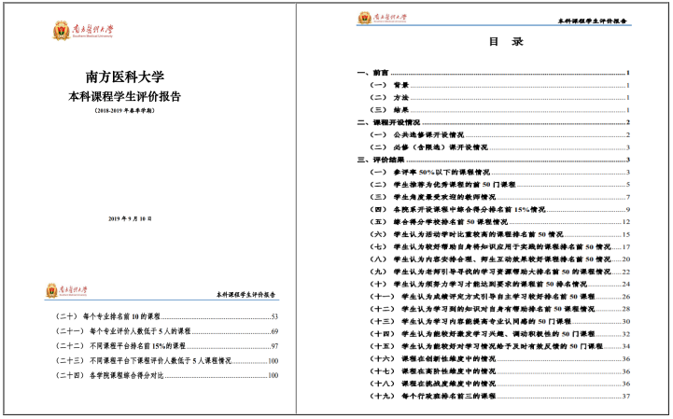Screen dimensions: 673x419
Task: Click the semester note '(2018-2019 年春季学期)'
Action: pyautogui.click(x=124, y=111)
